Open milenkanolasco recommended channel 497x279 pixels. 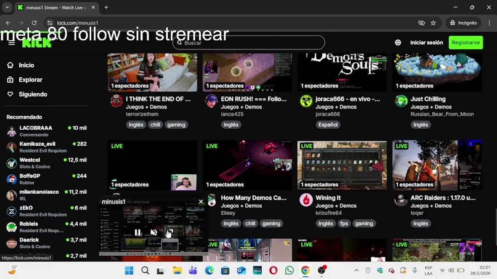pos(47,195)
